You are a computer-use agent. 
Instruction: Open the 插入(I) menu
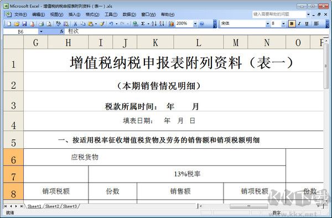74,14
